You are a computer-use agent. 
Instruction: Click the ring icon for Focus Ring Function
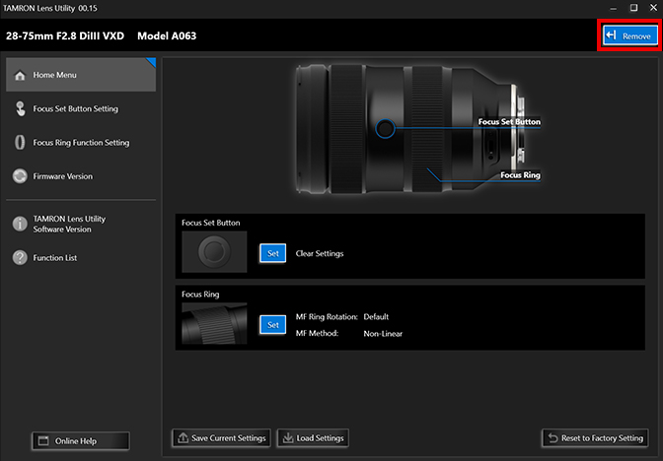coord(20,142)
